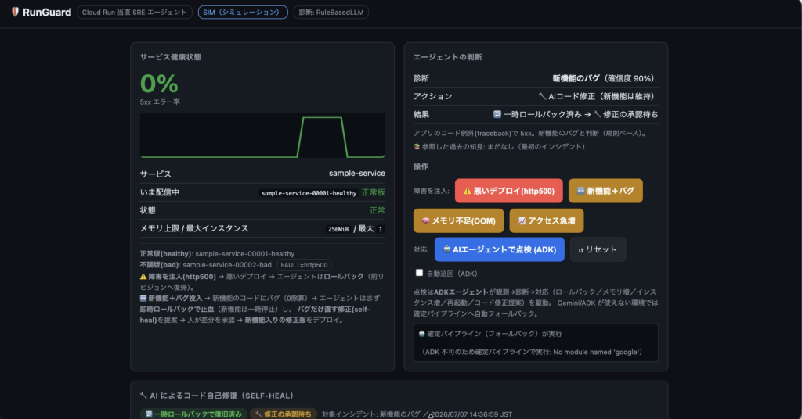Click the icon on 新機能+バグ button
Image resolution: width=802 pixels, height=419 pixels.
coord(580,191)
